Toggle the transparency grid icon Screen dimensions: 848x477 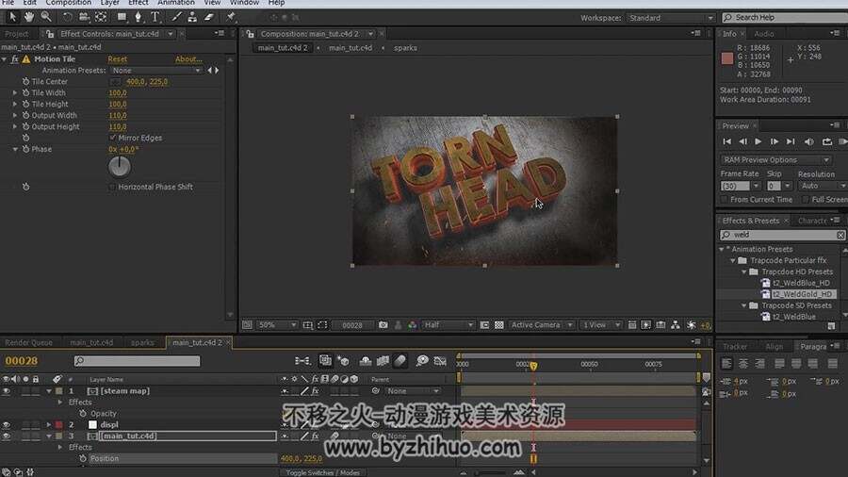[499, 325]
